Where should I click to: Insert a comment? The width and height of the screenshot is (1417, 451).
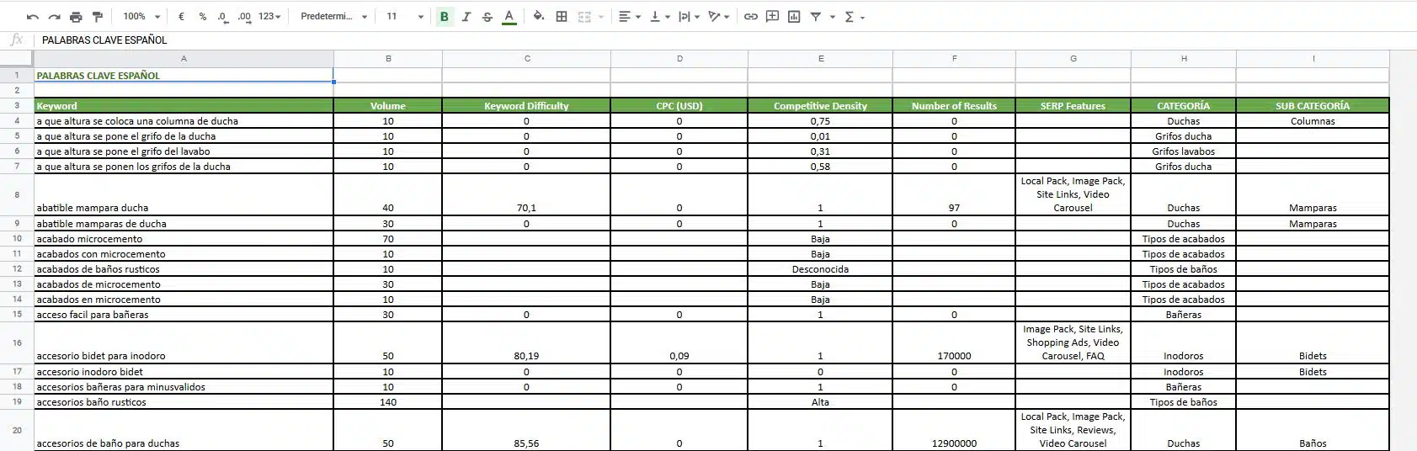click(x=772, y=17)
